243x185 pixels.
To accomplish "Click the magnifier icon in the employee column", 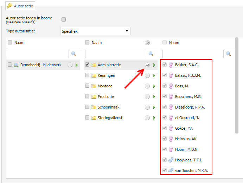I will pyautogui.click(x=228, y=54).
